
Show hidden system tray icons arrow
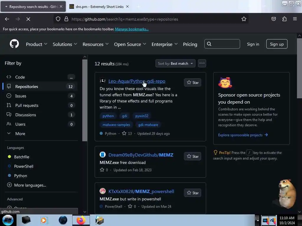(x=258, y=220)
